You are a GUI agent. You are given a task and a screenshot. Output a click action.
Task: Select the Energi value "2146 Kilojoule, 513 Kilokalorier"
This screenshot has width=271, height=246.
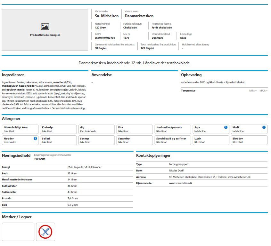point(85,167)
